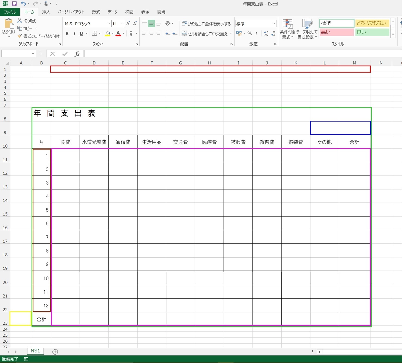Viewport: 402px width, 363px height.
Task: Open Font group dialog launcher
Action: pos(137,44)
